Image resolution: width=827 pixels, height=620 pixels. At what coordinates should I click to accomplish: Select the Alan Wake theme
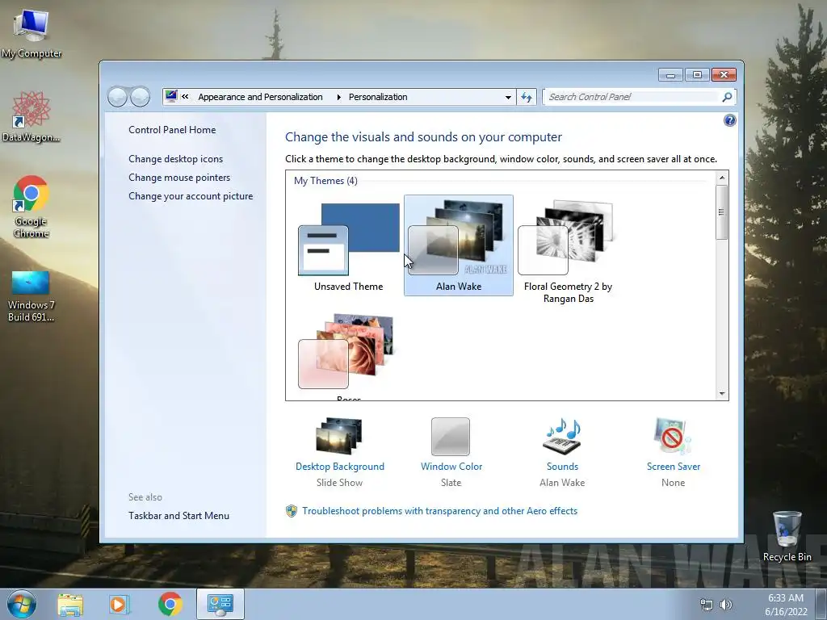(459, 245)
